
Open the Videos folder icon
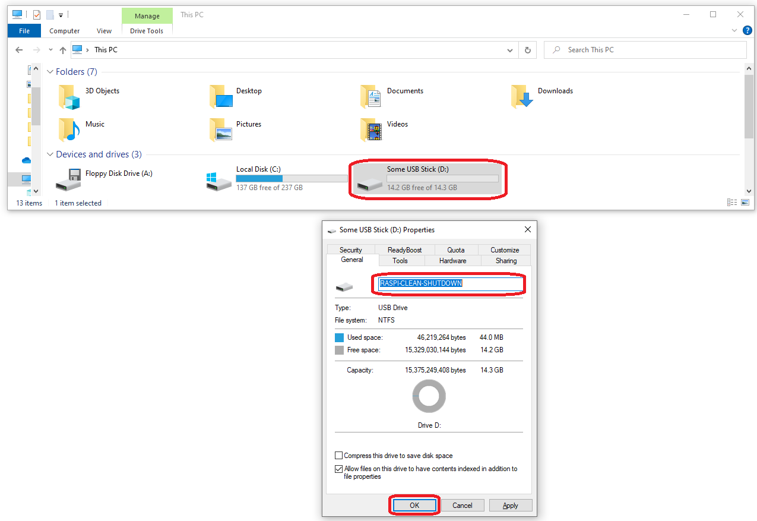371,130
